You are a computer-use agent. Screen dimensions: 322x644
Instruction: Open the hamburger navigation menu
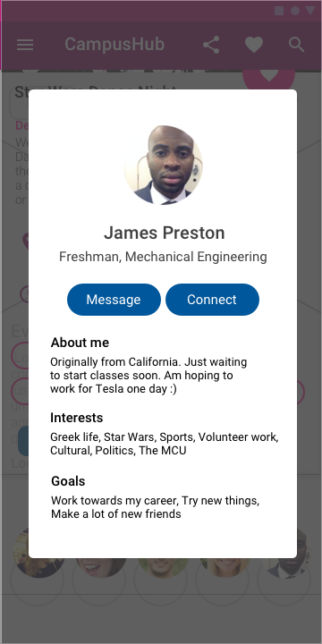[25, 45]
